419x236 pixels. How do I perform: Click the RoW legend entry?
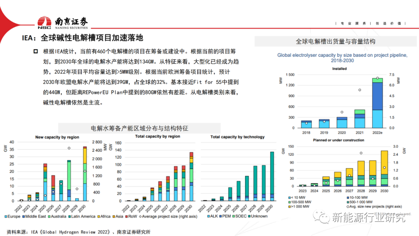coord(131,217)
